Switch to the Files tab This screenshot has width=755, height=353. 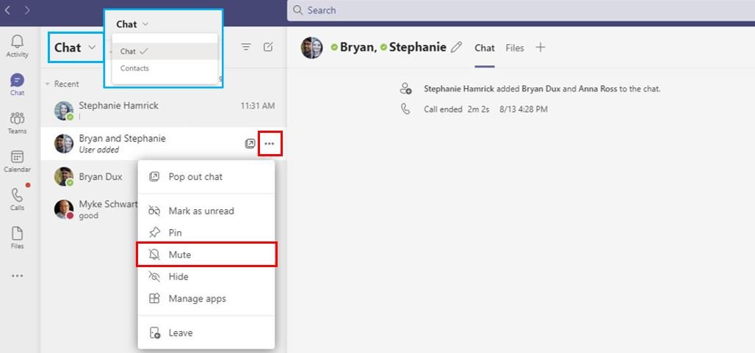pos(515,48)
